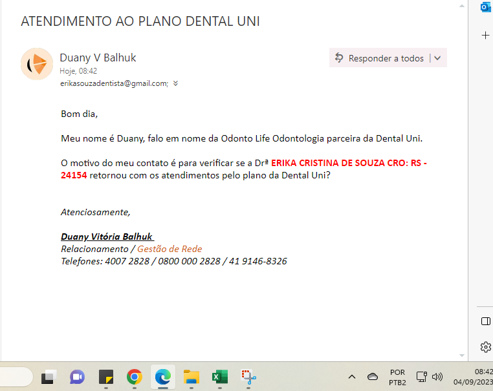Click signature name Duany Vitória Balhuk

click(x=107, y=237)
